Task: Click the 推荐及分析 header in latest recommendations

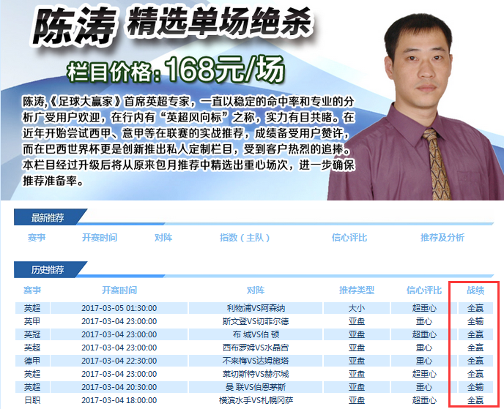Action: coord(442,238)
